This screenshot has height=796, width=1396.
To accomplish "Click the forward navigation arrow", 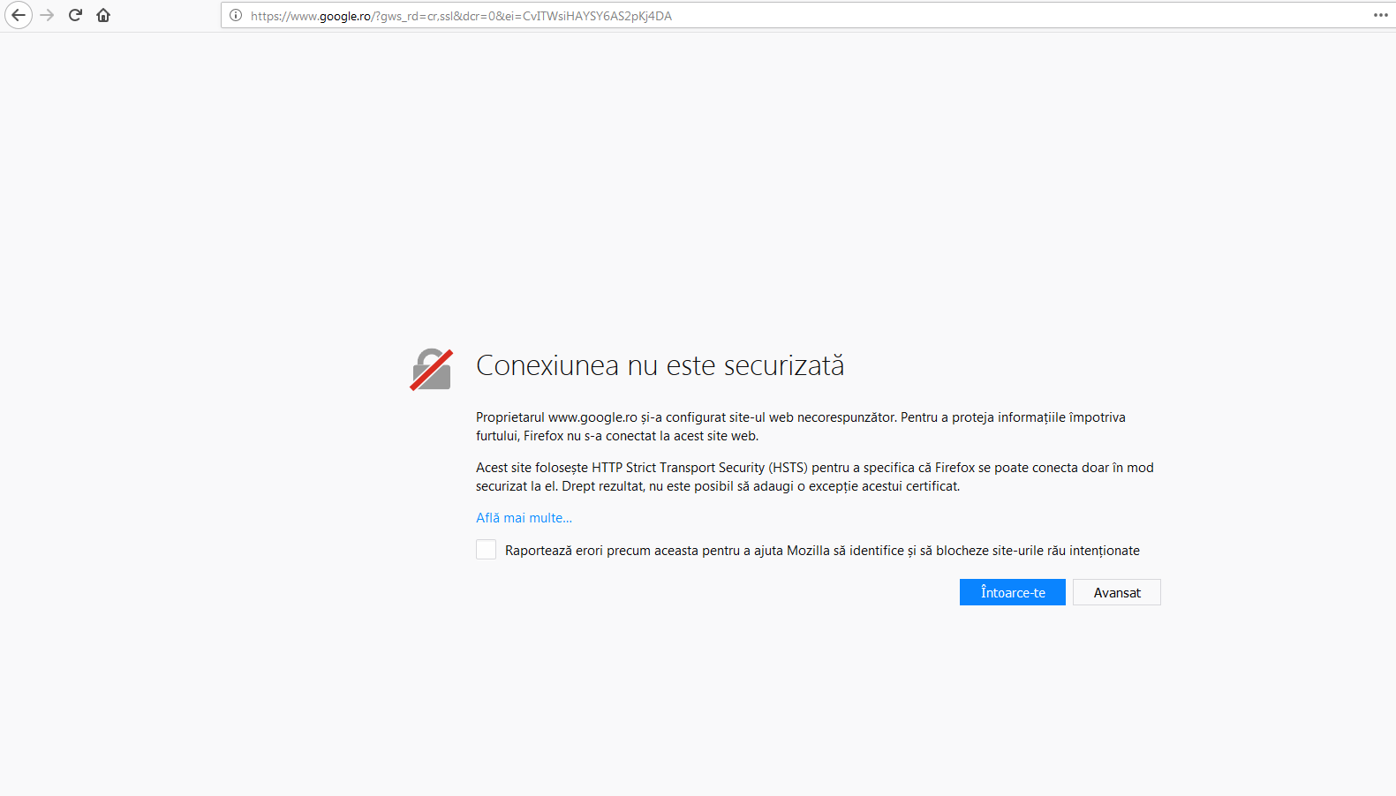I will (48, 15).
